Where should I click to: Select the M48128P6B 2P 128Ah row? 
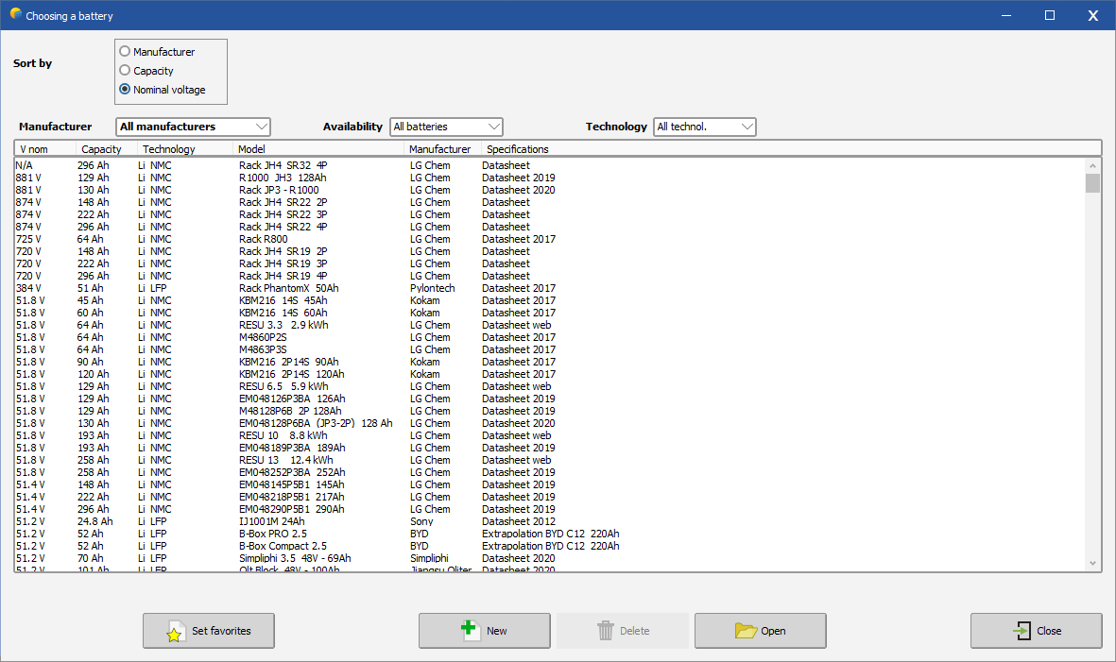[549, 410]
